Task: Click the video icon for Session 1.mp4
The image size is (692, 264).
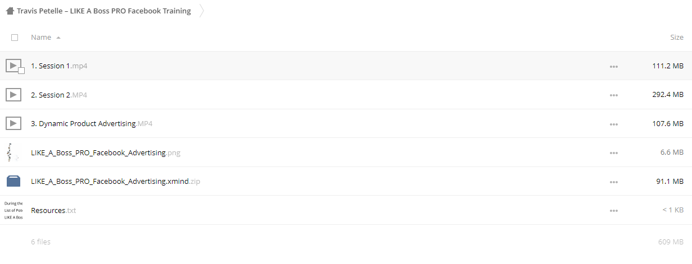Action: coord(13,66)
